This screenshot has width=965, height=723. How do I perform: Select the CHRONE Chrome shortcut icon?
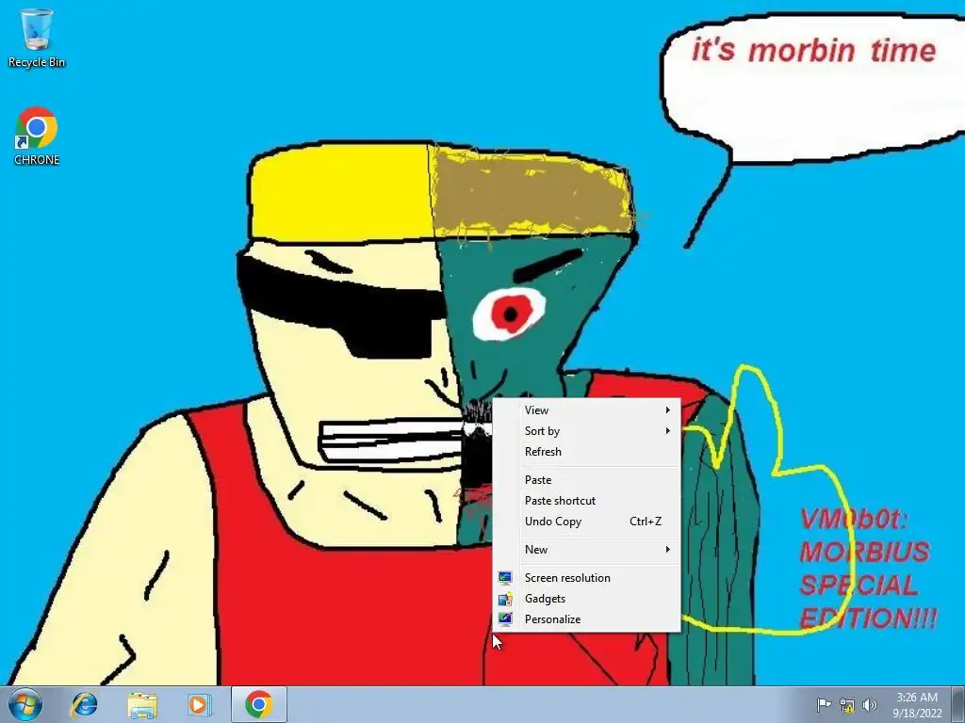click(x=37, y=136)
